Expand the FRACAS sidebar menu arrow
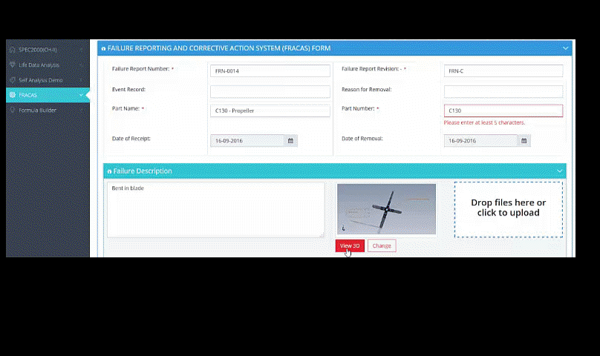The width and height of the screenshot is (600, 356). pos(81,95)
